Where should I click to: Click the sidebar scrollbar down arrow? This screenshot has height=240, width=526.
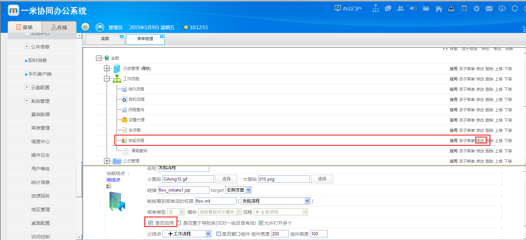point(79,237)
